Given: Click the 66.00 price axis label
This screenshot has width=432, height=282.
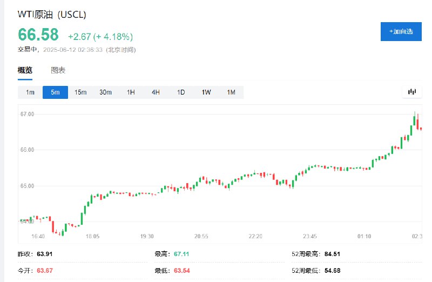Looking at the screenshot, I should tap(28, 150).
